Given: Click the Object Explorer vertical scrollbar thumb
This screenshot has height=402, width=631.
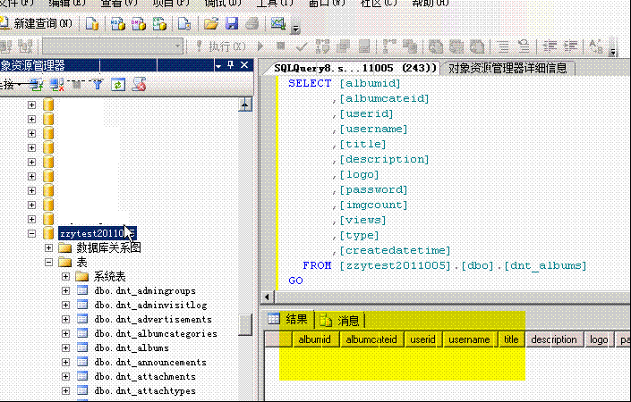Looking at the screenshot, I should [245, 324].
